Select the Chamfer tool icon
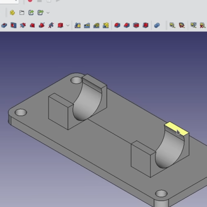Viewport: 207px width, 207px height. 127,25
